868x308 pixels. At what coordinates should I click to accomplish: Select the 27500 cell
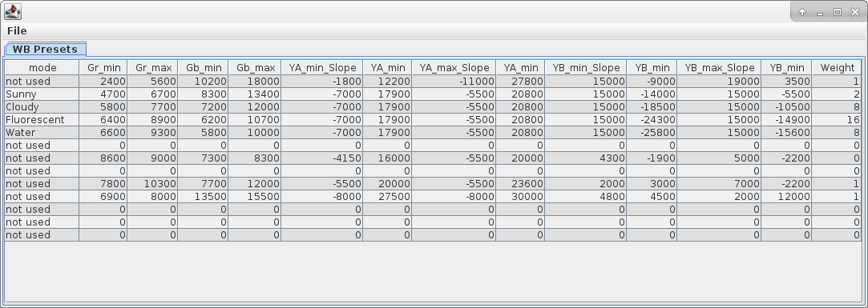tap(387, 196)
